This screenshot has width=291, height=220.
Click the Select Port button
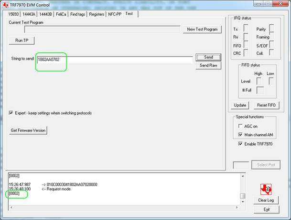pyautogui.click(x=266, y=165)
